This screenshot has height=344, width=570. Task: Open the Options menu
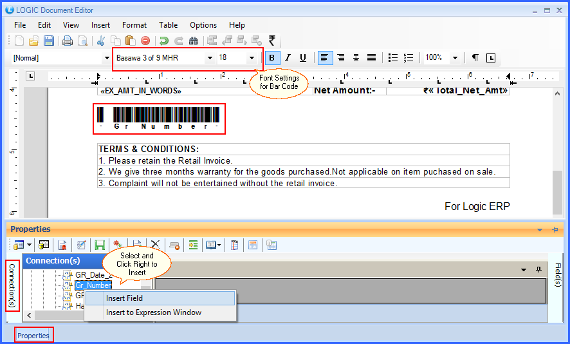(x=203, y=25)
